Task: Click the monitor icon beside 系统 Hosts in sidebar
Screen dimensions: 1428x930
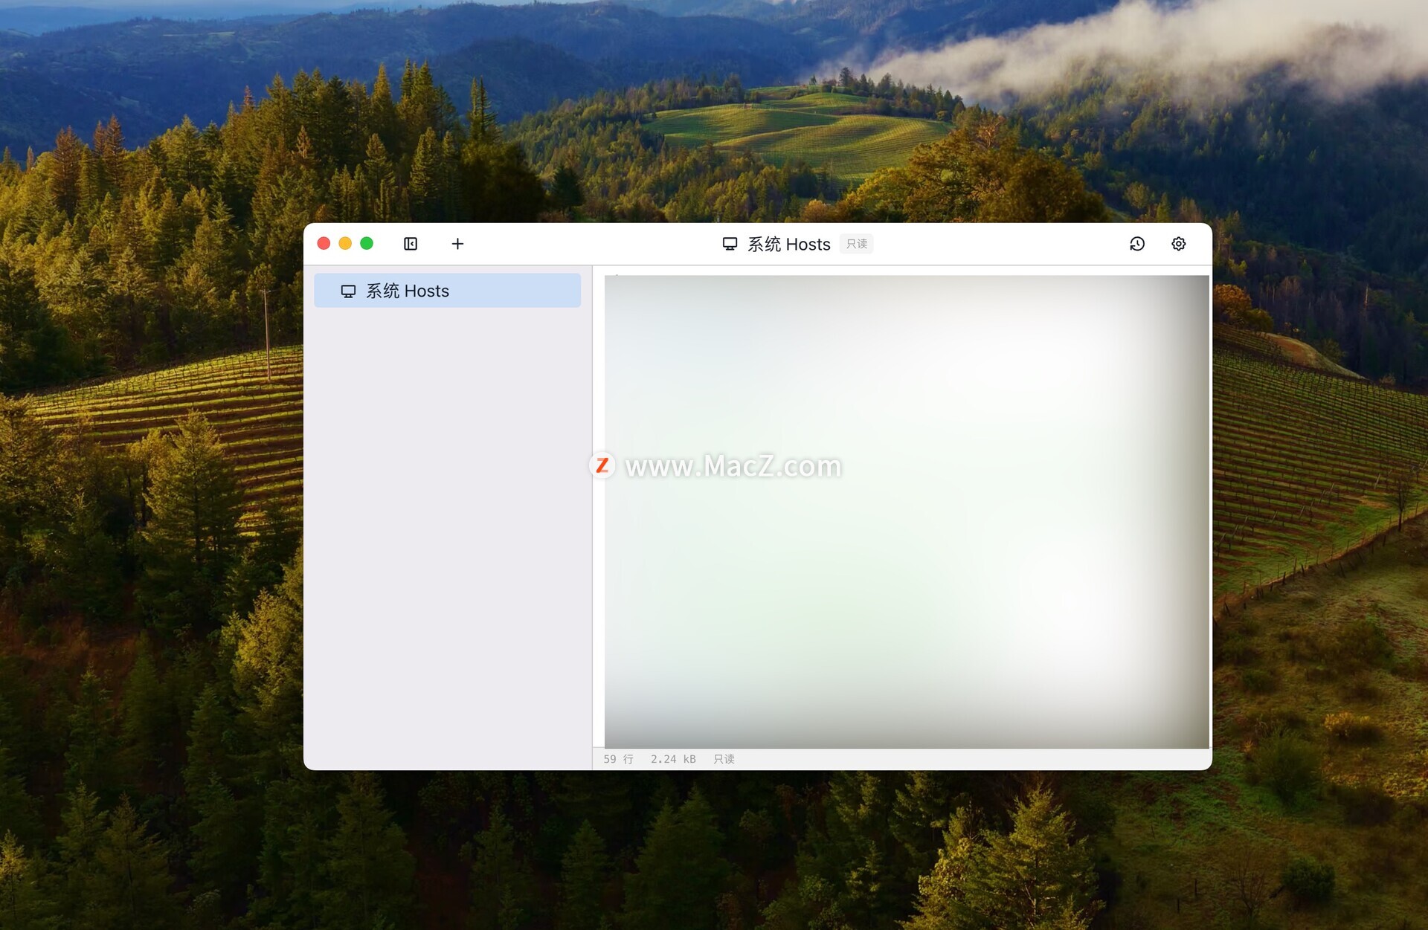Action: click(348, 291)
